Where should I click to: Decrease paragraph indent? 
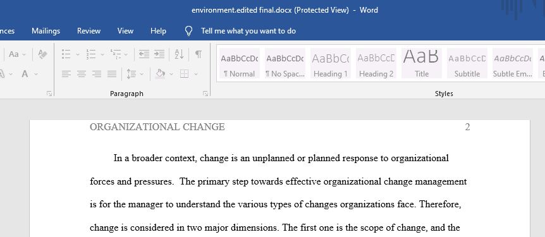(x=144, y=54)
